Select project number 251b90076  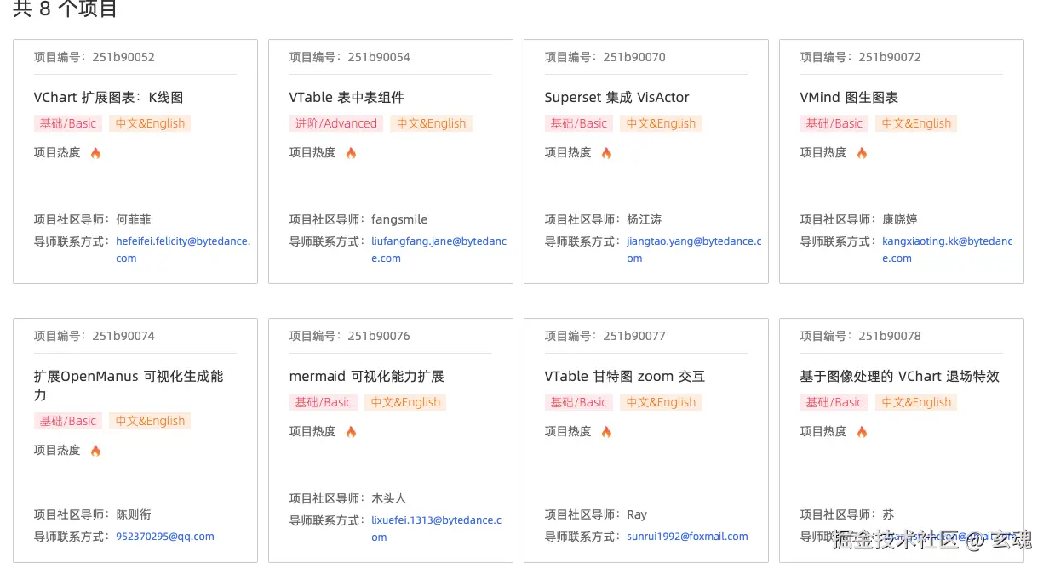[x=379, y=336]
